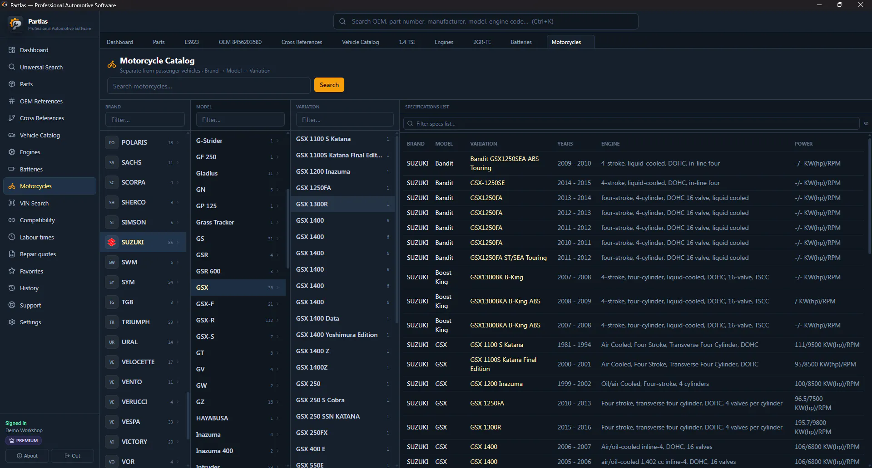872x468 pixels.
Task: Switch to the 2GR-FE tab
Action: click(x=482, y=42)
